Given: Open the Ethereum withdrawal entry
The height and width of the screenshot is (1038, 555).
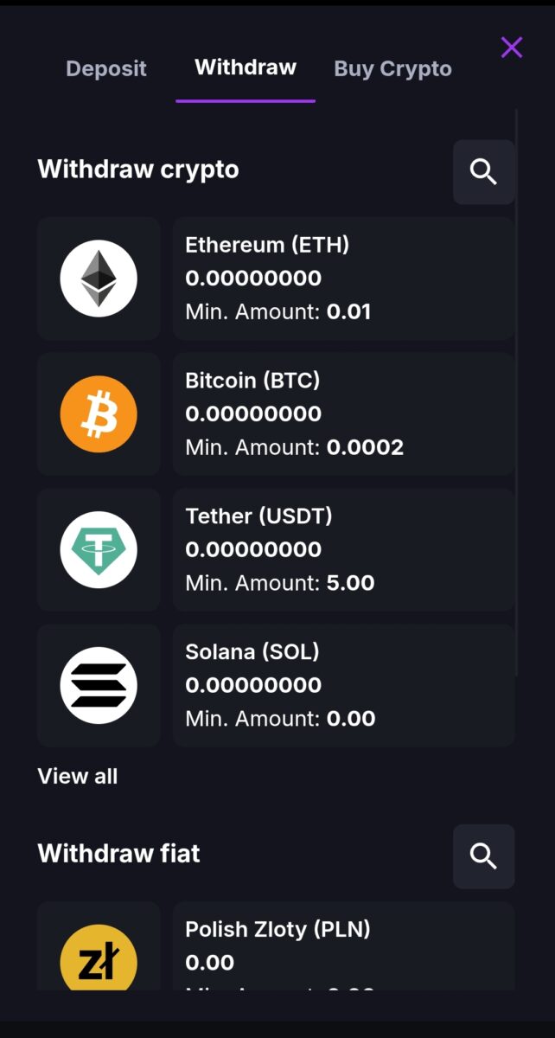Looking at the screenshot, I should [343, 278].
